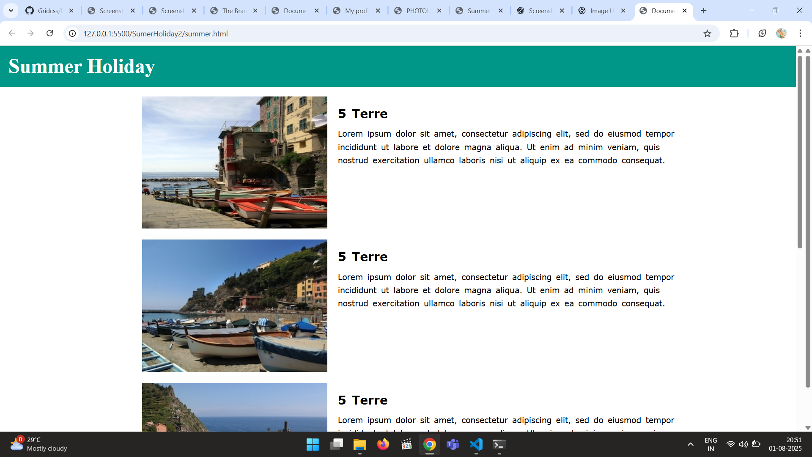Close the PHOTOL tab
This screenshot has width=812, height=457.
click(439, 11)
